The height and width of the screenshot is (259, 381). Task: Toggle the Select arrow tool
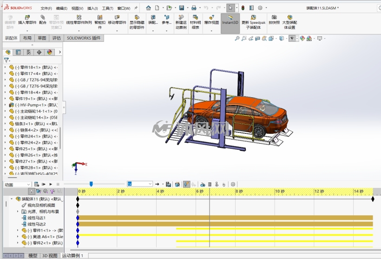click(230, 8)
